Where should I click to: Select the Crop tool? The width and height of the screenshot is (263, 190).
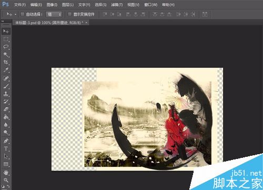[x=6, y=62]
